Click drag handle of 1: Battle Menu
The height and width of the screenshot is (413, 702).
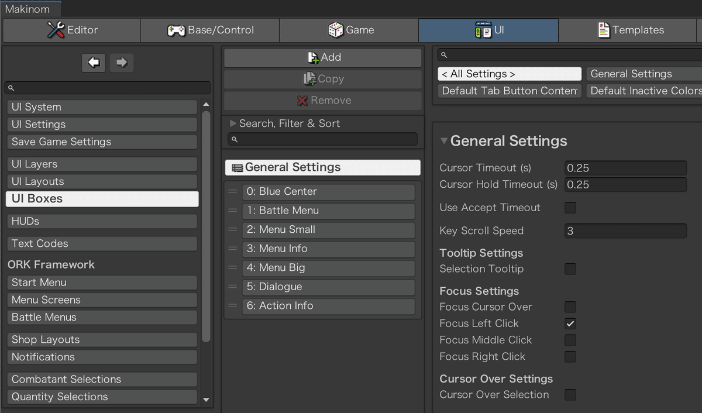[232, 211]
